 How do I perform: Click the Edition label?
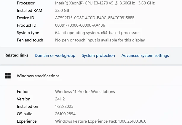point(23,92)
